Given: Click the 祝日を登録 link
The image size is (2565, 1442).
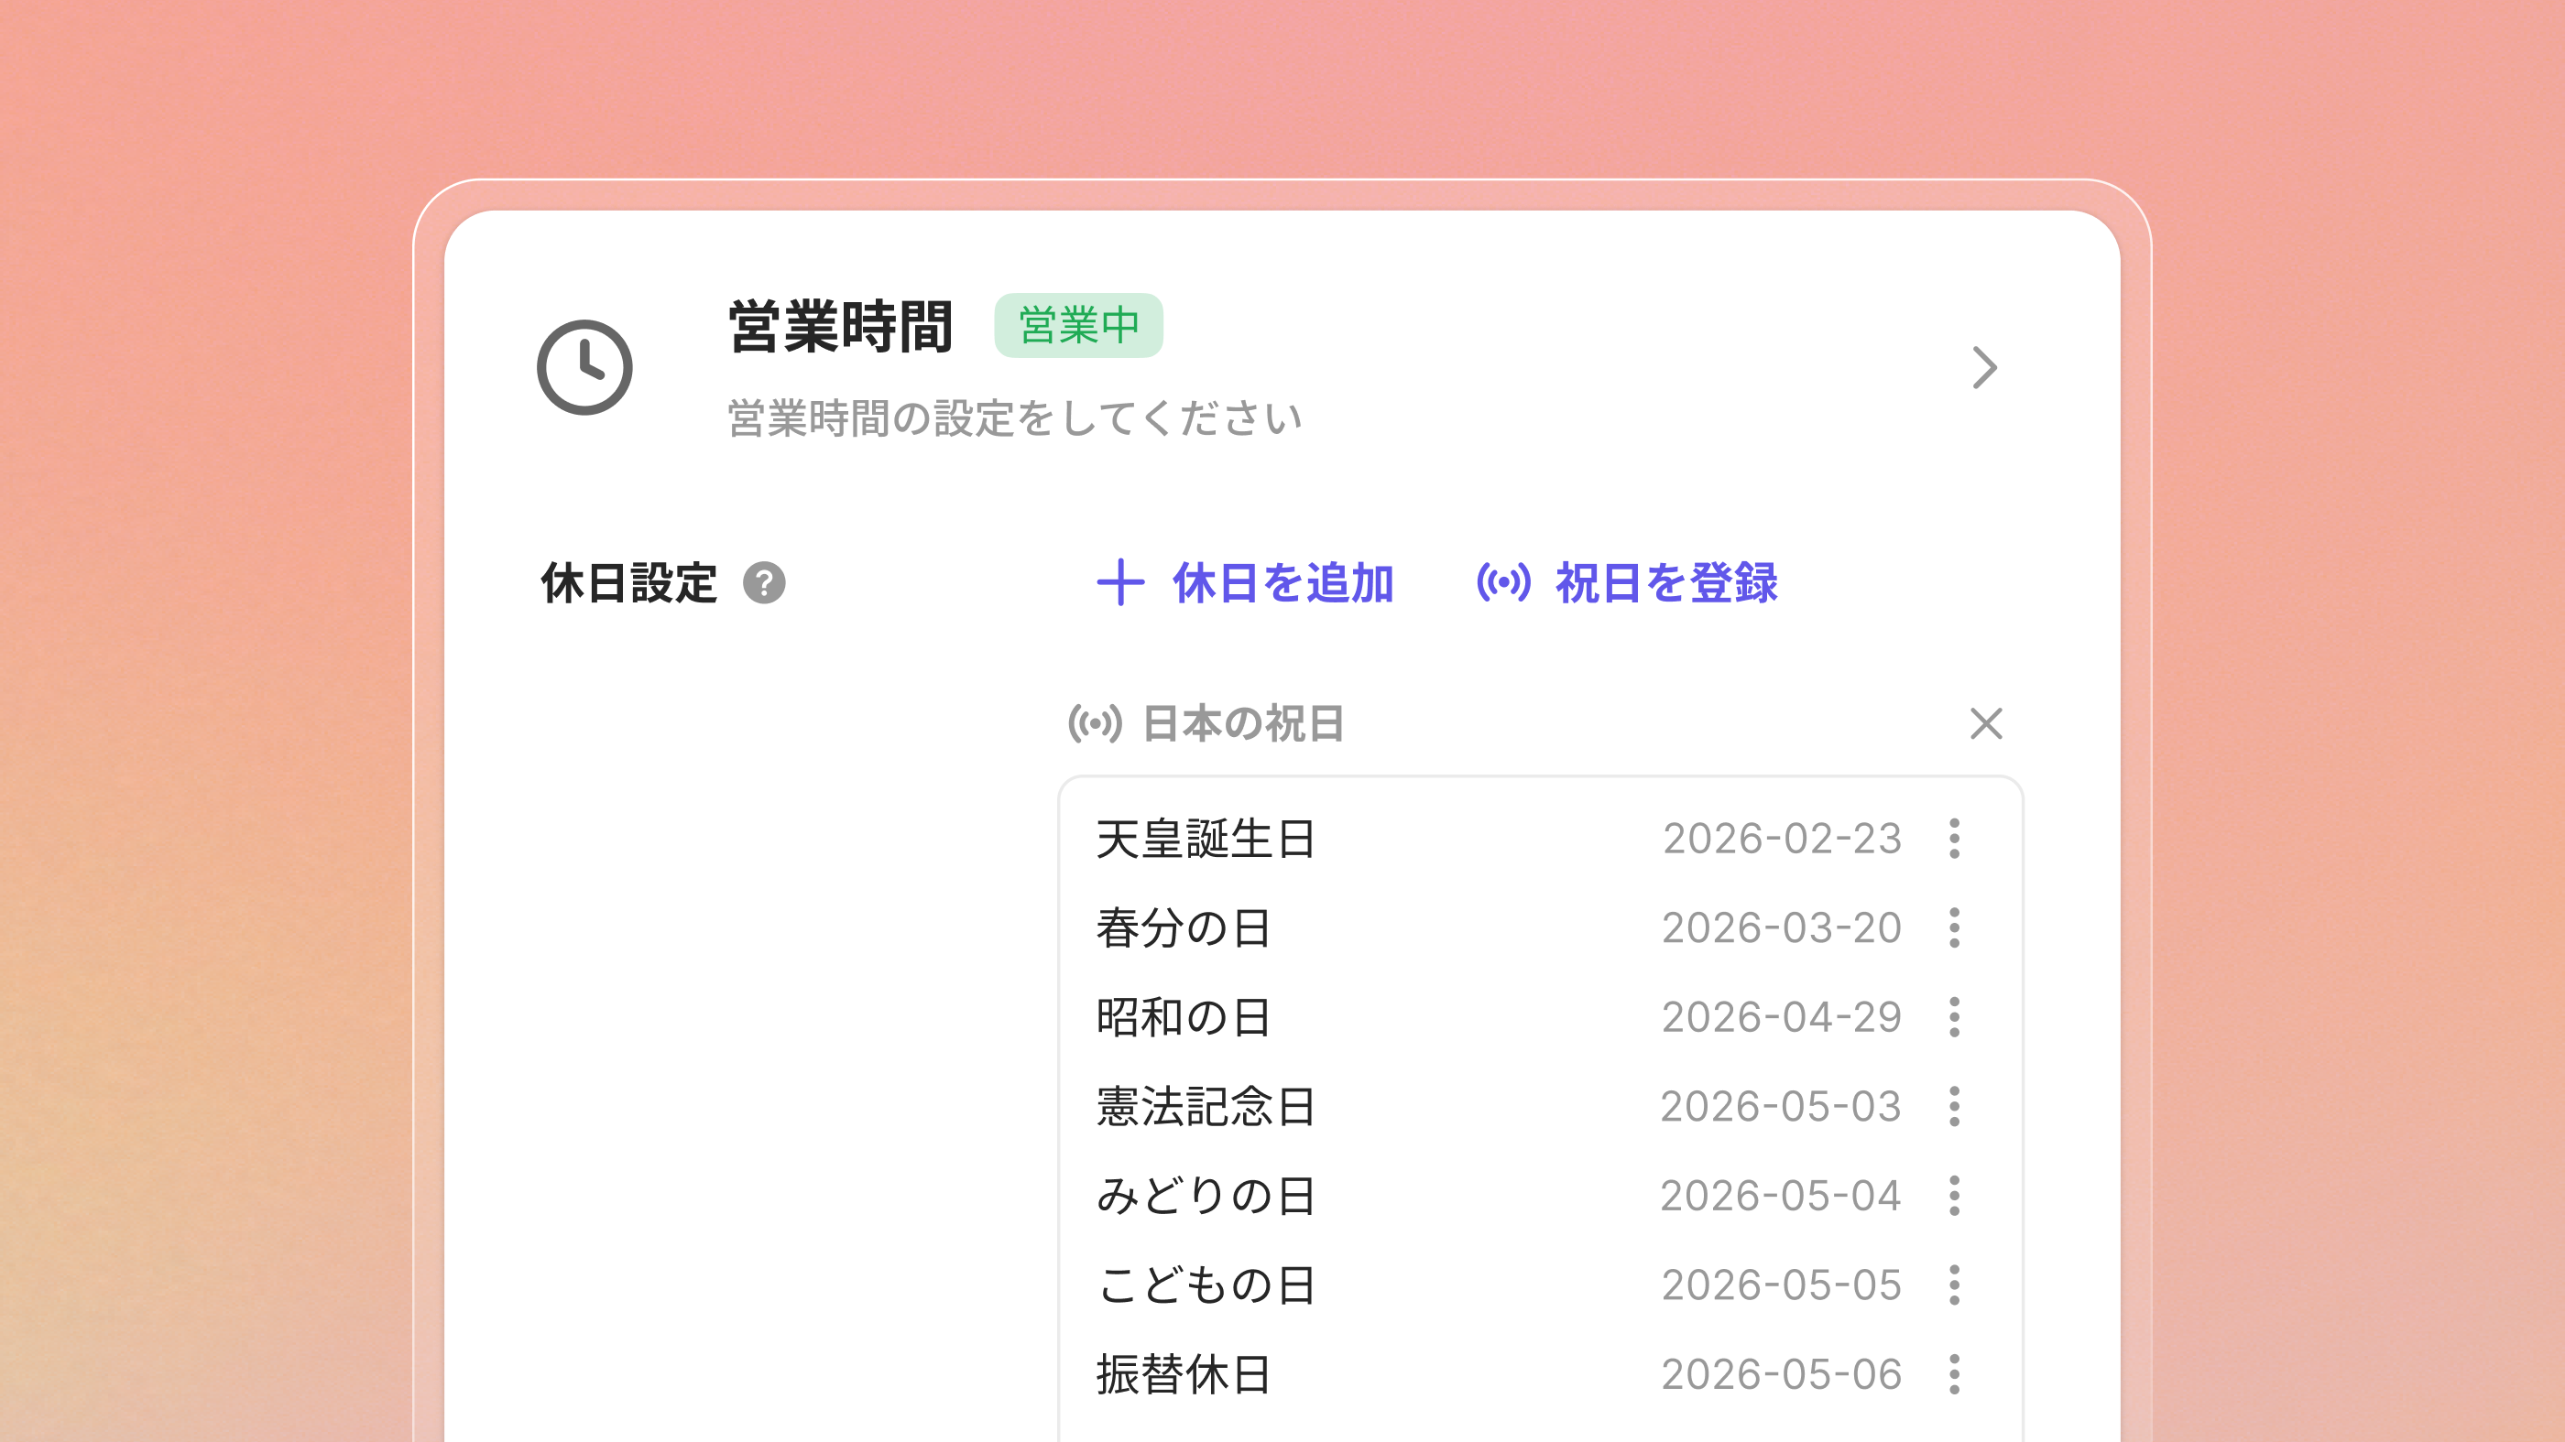Looking at the screenshot, I should click(1665, 583).
